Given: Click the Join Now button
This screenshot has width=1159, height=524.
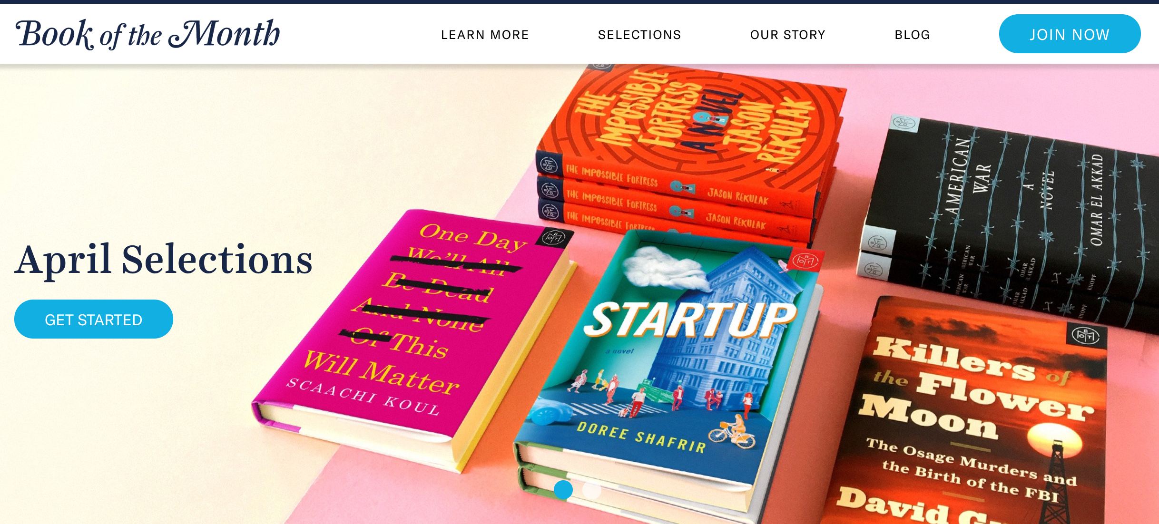Looking at the screenshot, I should click(x=1070, y=34).
